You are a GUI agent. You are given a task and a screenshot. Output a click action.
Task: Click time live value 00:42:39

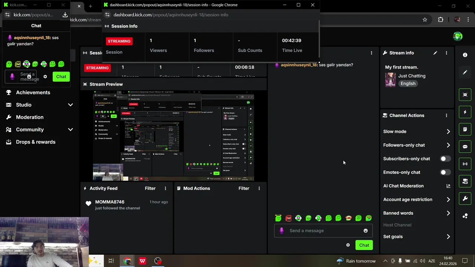coord(292,40)
